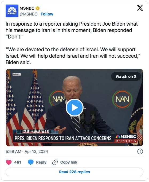Follow the MSNBC account
The height and width of the screenshot is (182, 149).
(x=47, y=14)
